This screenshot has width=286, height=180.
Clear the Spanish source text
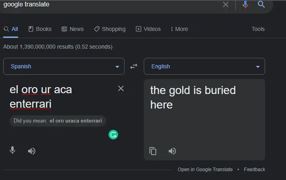121,88
